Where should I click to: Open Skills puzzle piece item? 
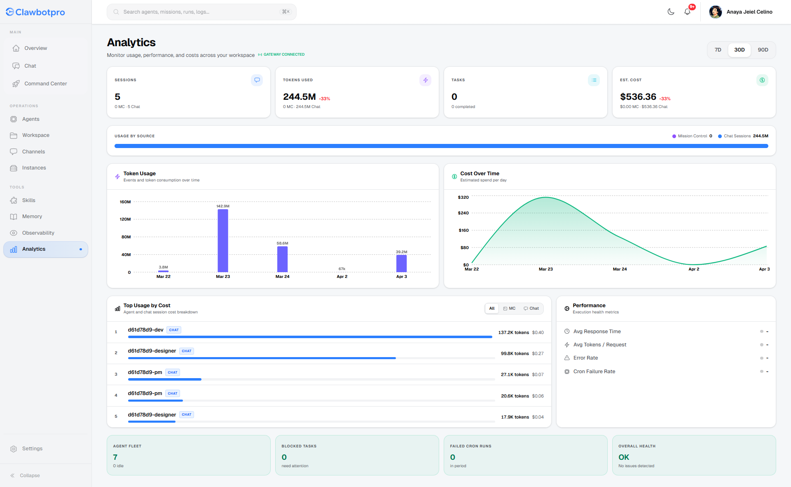coord(28,200)
